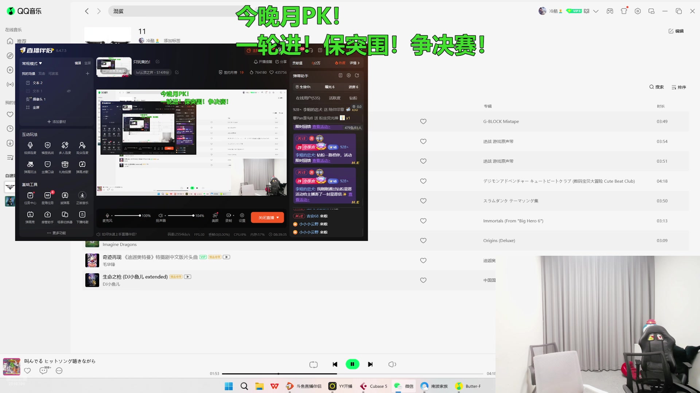Image resolution: width=700 pixels, height=393 pixels.
Task: Like the 奇迹再现 song row
Action: pos(423,261)
